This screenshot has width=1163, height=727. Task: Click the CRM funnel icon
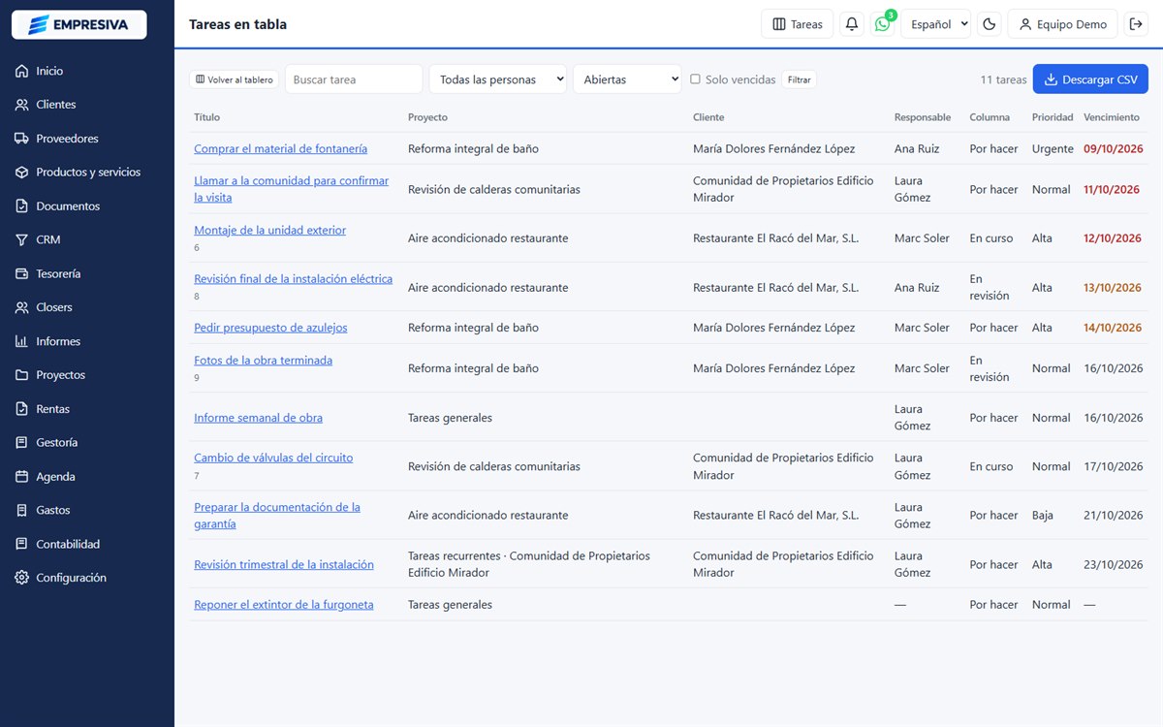[21, 239]
